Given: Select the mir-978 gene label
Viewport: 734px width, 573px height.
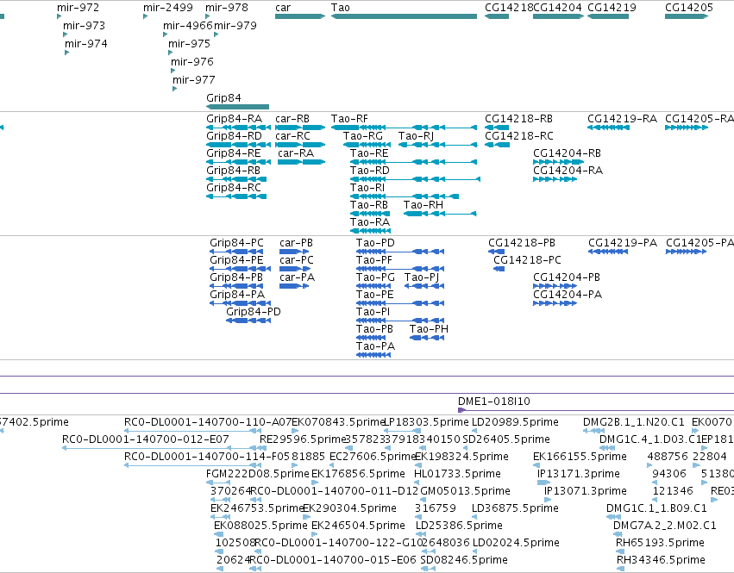Looking at the screenshot, I should pos(227,8).
